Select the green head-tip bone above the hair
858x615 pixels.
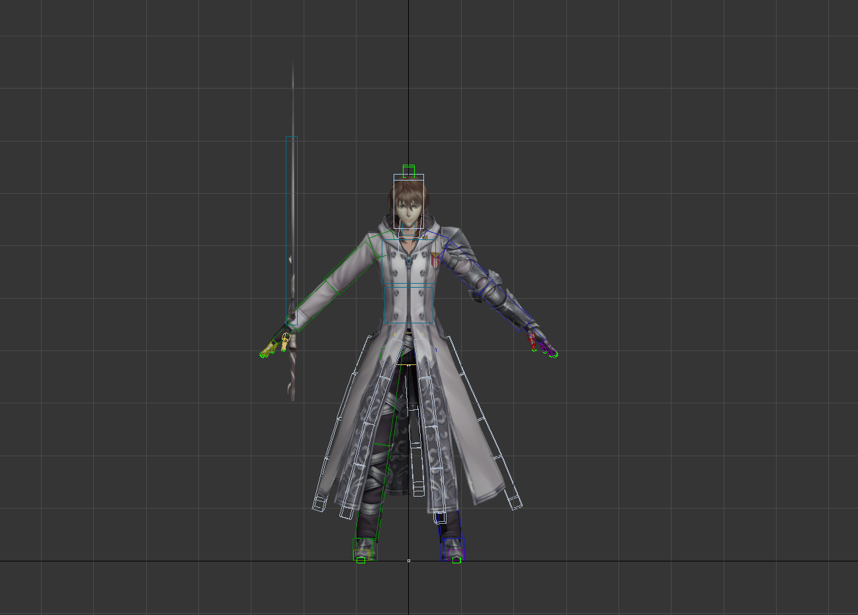tap(409, 171)
